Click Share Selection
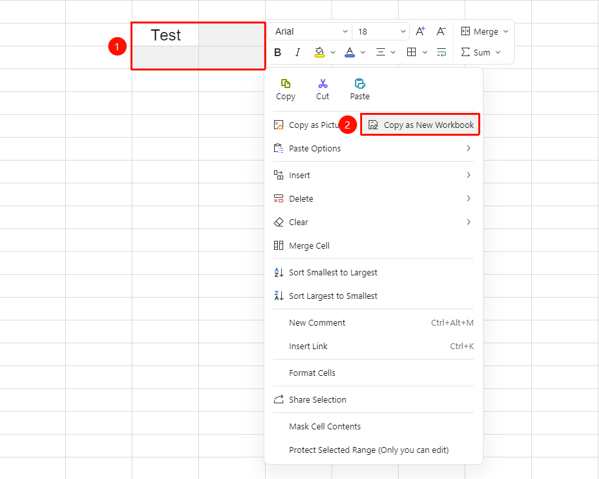The height and width of the screenshot is (479, 599). pos(373,399)
